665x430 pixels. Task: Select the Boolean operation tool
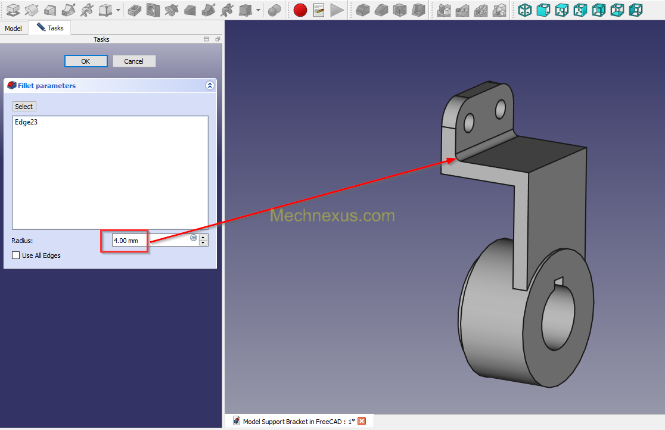(274, 10)
